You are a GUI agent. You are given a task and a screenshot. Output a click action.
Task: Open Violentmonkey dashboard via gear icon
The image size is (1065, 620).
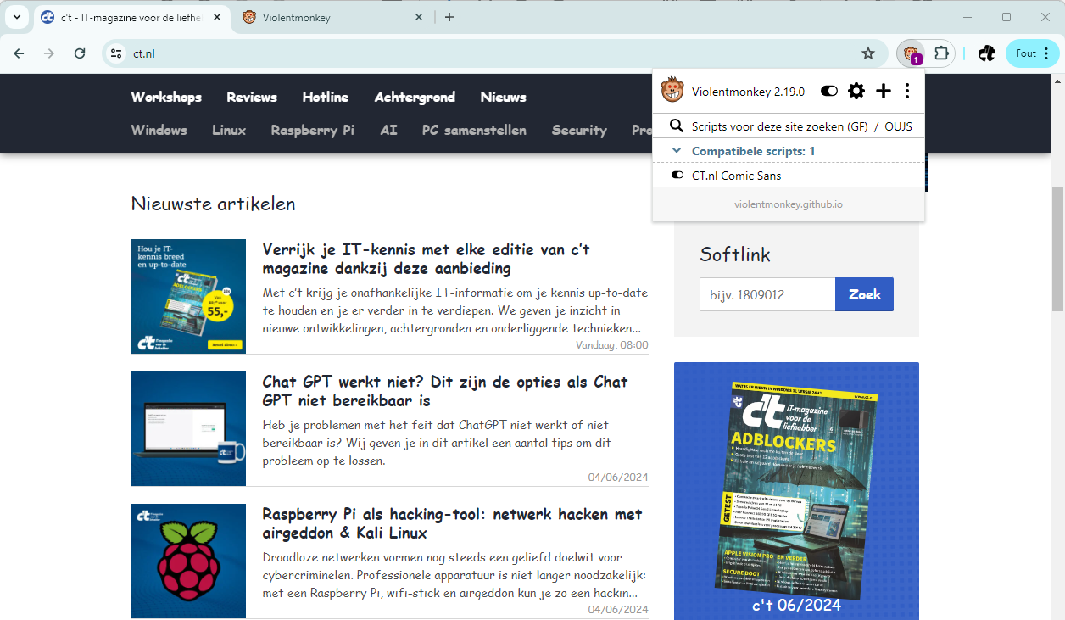[856, 91]
